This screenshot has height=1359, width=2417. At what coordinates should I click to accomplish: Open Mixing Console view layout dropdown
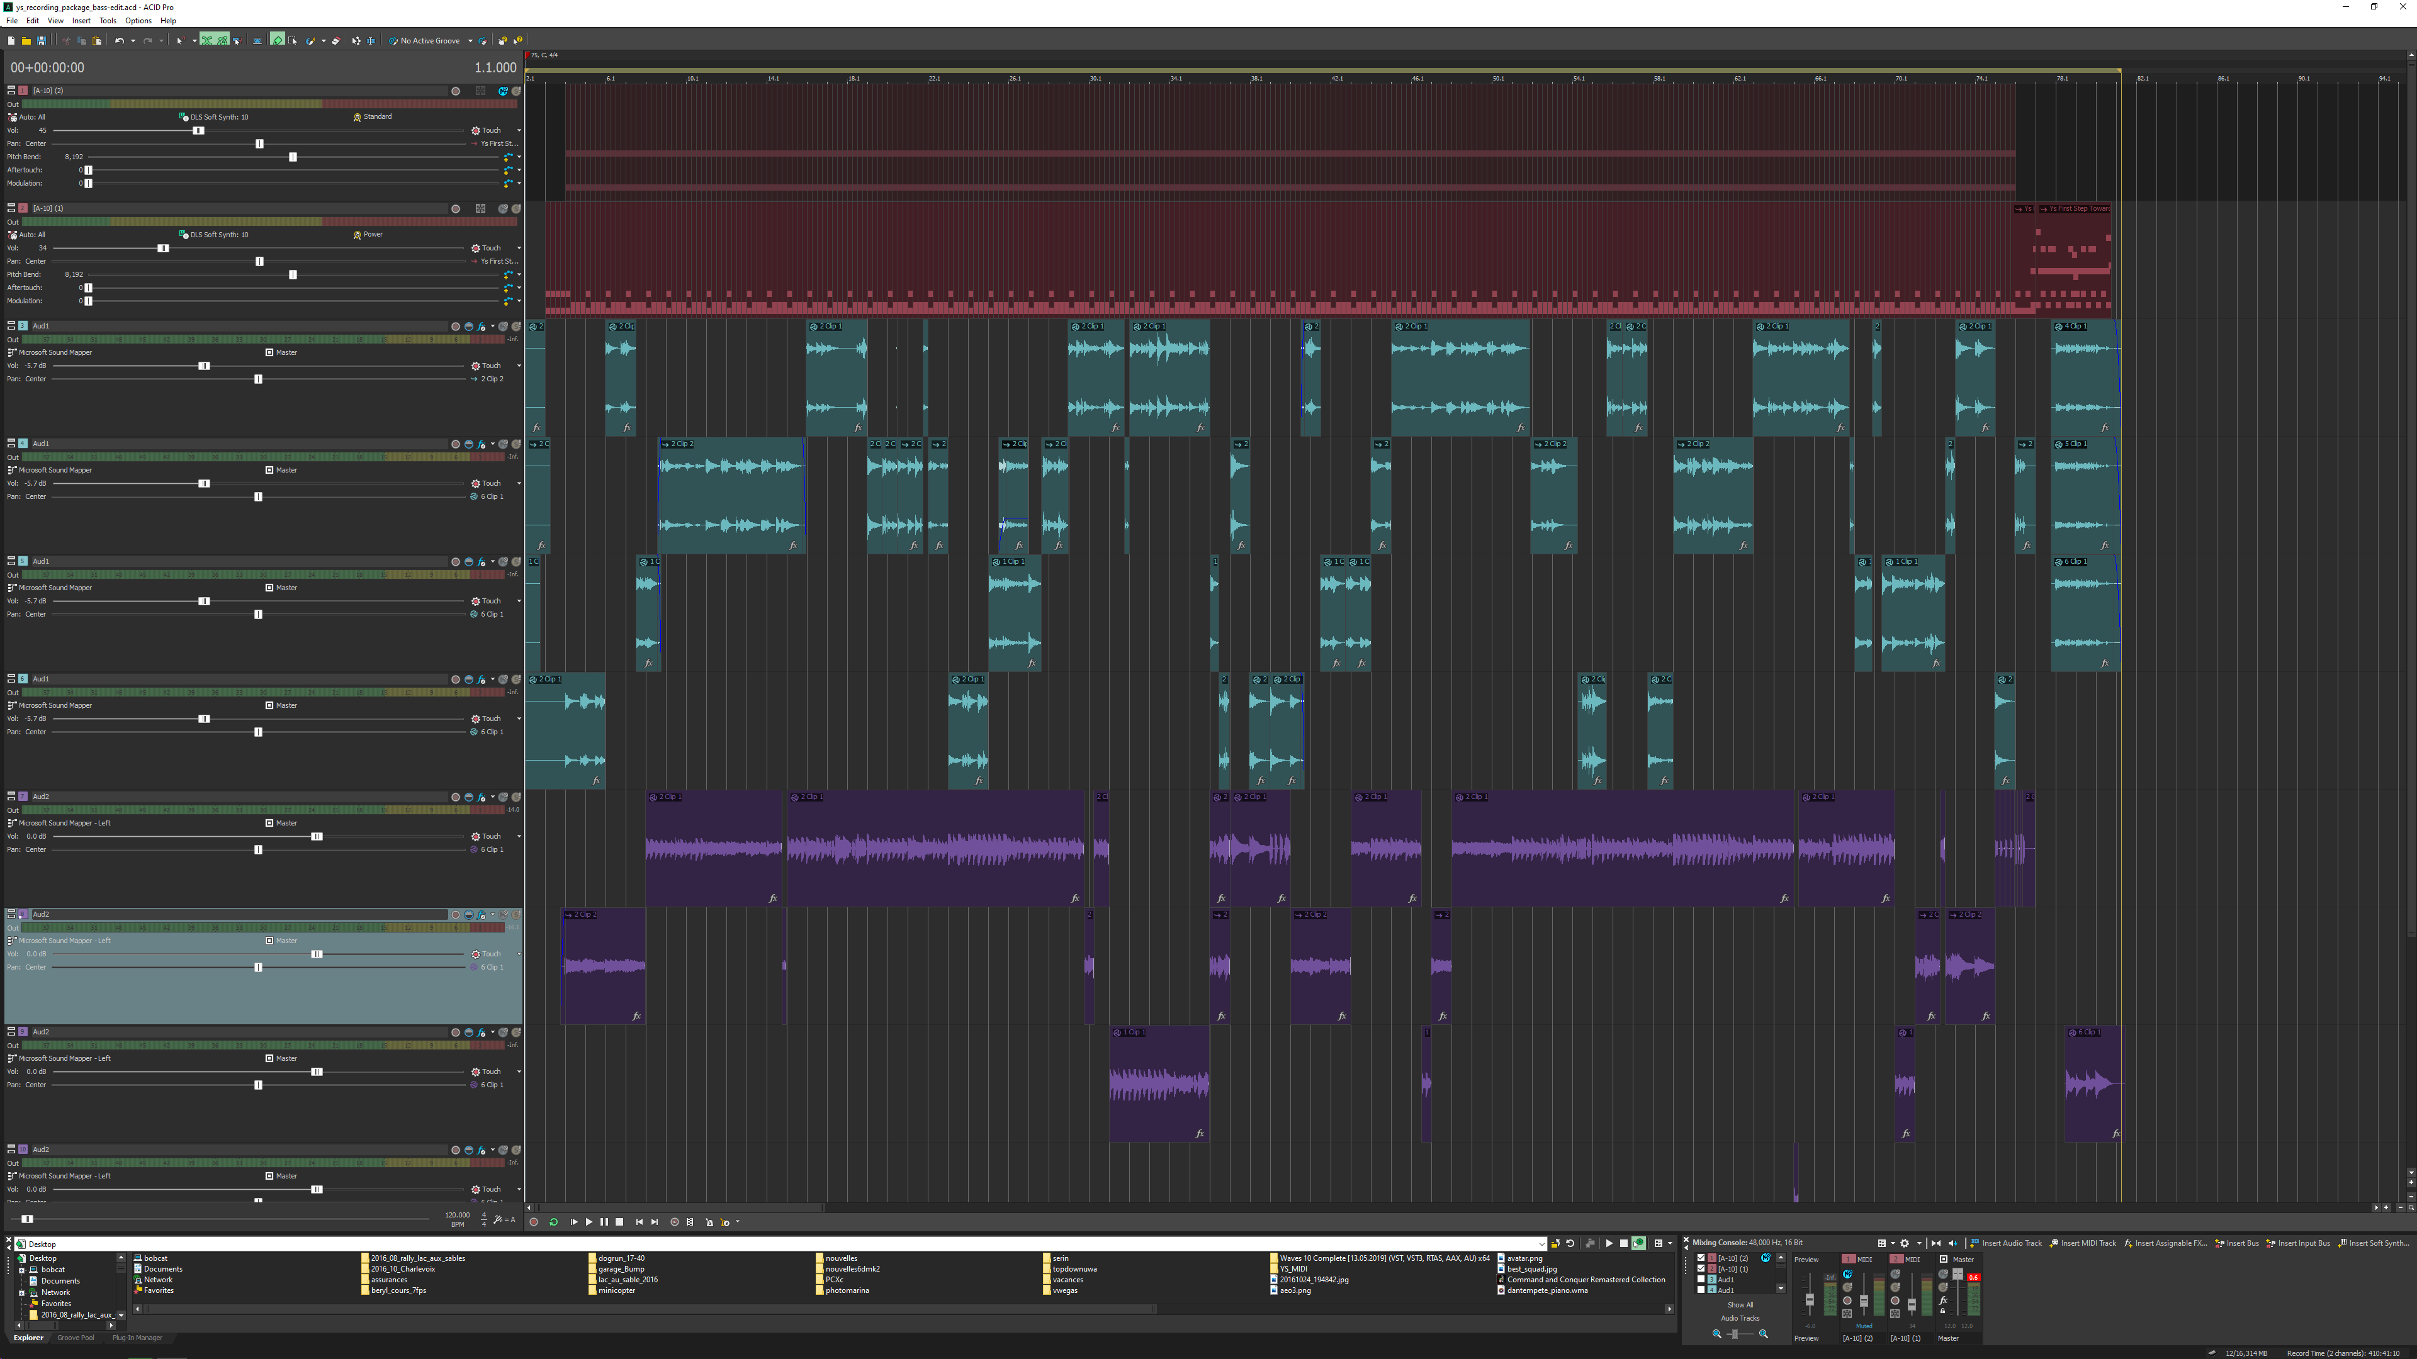pos(1893,1244)
